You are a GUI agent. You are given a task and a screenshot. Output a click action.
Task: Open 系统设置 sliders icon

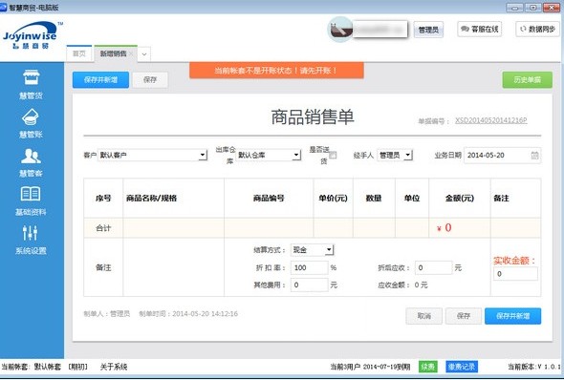tap(31, 233)
